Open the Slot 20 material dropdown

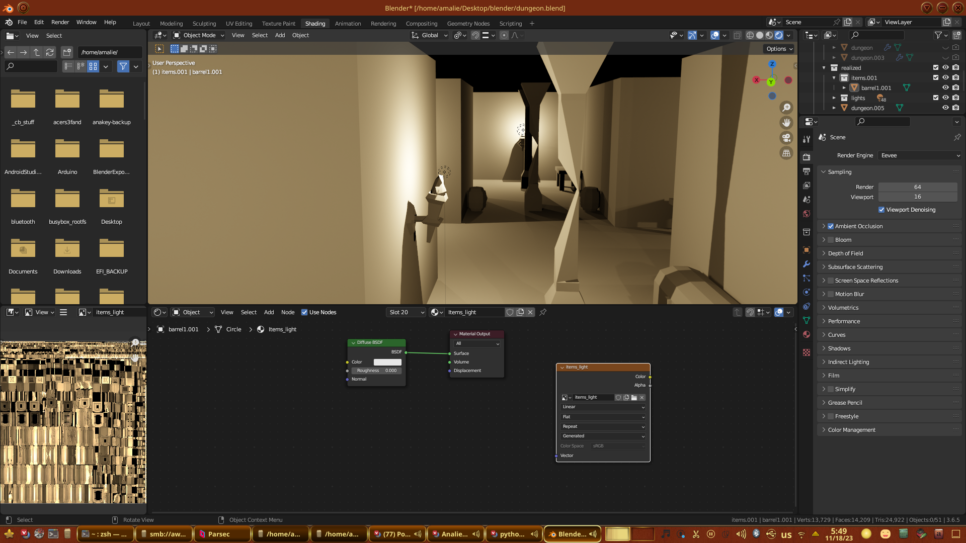406,312
